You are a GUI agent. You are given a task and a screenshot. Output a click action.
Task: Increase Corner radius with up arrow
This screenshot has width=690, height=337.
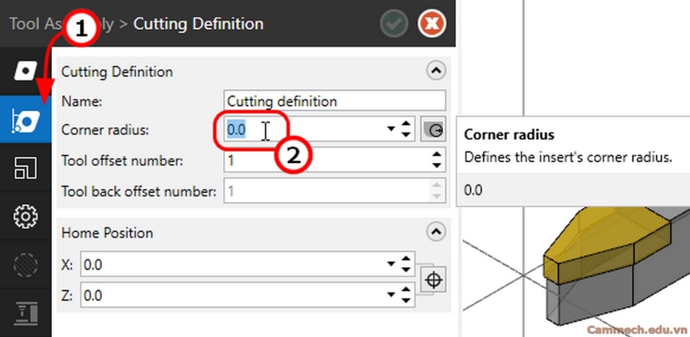click(406, 124)
